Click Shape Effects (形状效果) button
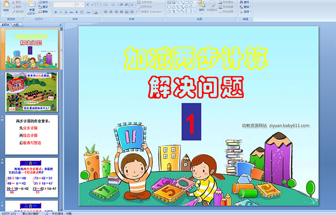336x215 pixels. click(x=228, y=11)
